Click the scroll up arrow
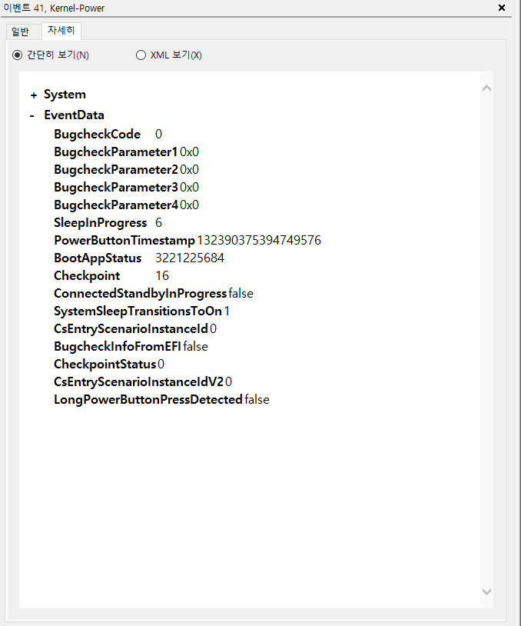521x626 pixels. [x=486, y=88]
